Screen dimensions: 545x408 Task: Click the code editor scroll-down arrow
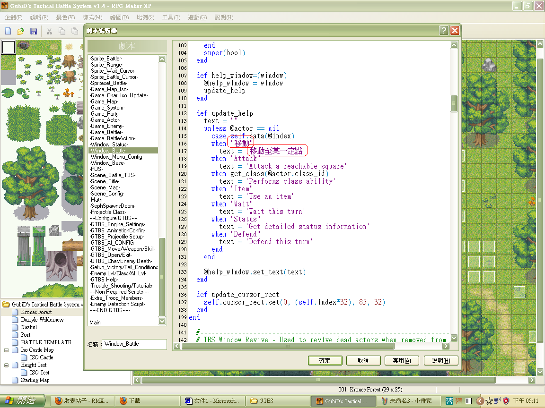(454, 338)
